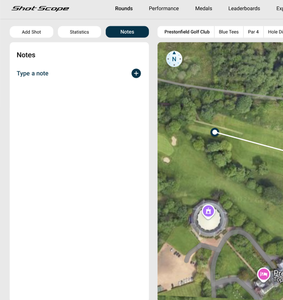This screenshot has width=283, height=300.
Task: Add a new note with plus icon
Action: click(136, 74)
